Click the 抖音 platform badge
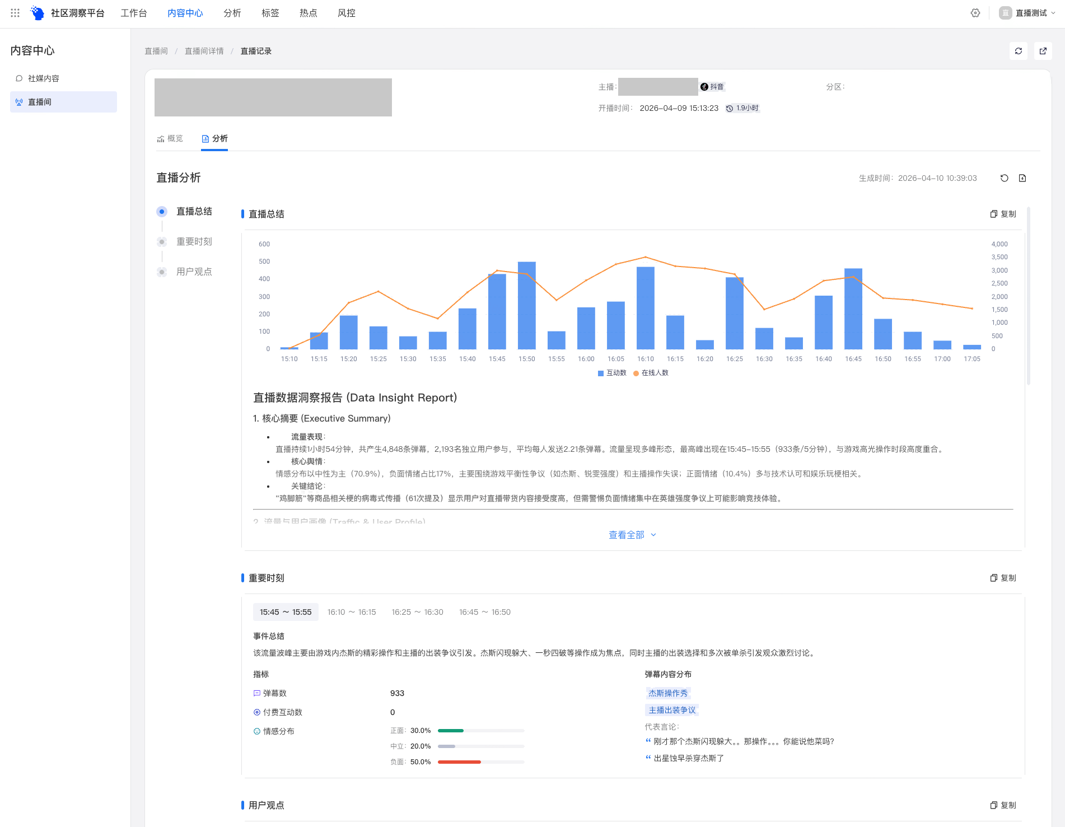This screenshot has width=1065, height=827. click(x=712, y=87)
